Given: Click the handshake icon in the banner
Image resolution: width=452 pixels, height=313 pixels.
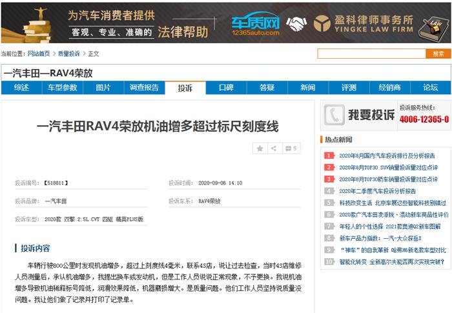Looking at the screenshot, I should click(x=296, y=24).
